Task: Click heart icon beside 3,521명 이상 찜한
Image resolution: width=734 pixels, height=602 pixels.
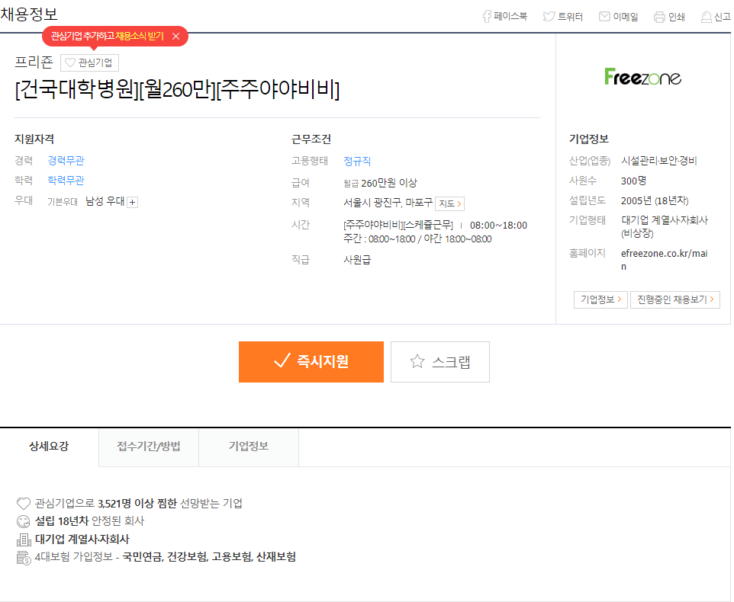Action: 24,504
